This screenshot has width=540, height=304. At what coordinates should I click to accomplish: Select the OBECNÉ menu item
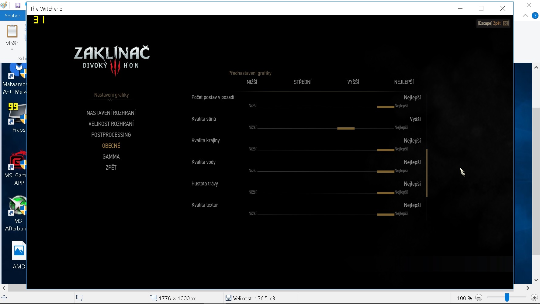111,146
